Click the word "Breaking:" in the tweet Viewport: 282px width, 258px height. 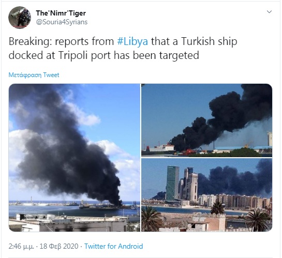click(x=30, y=42)
